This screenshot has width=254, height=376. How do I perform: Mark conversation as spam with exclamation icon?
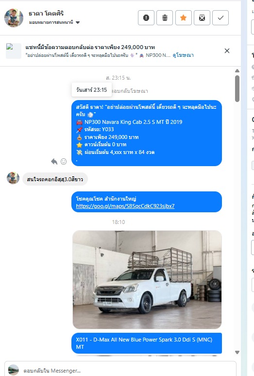[146, 18]
